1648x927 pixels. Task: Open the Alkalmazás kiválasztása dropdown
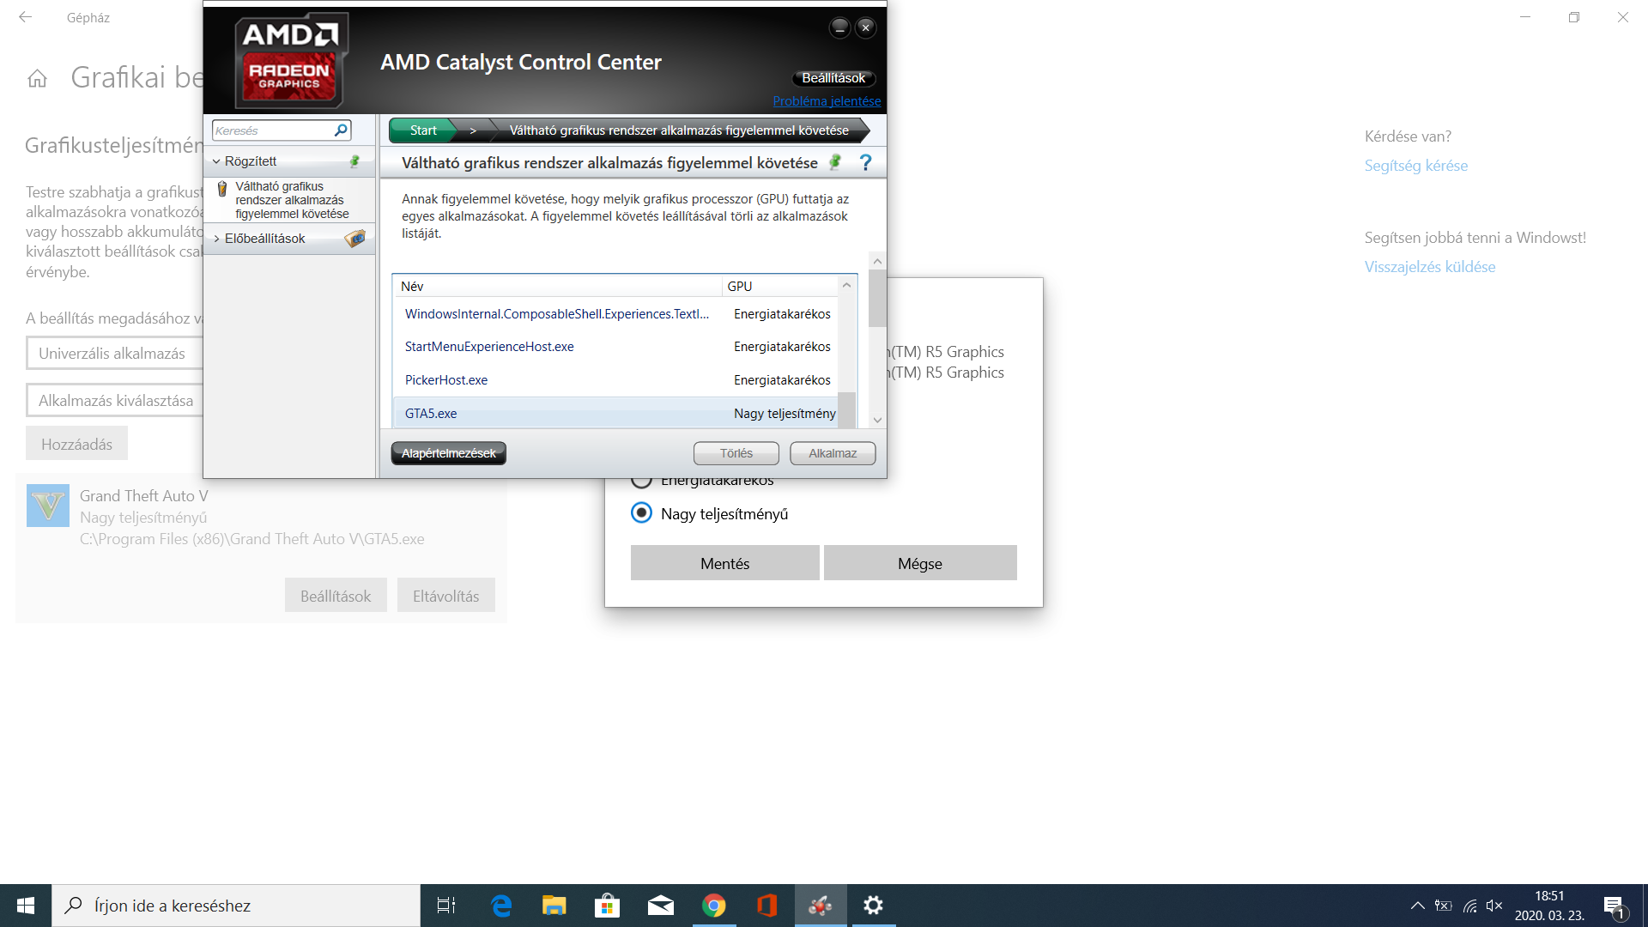(115, 401)
